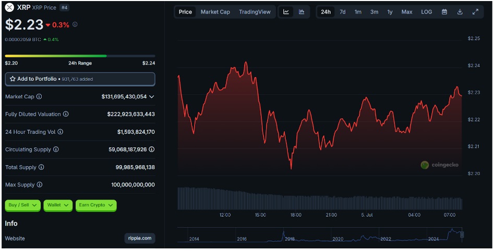Click the 24h Range progress bar
Image resolution: width=494 pixels, height=251 pixels.
tap(80, 56)
